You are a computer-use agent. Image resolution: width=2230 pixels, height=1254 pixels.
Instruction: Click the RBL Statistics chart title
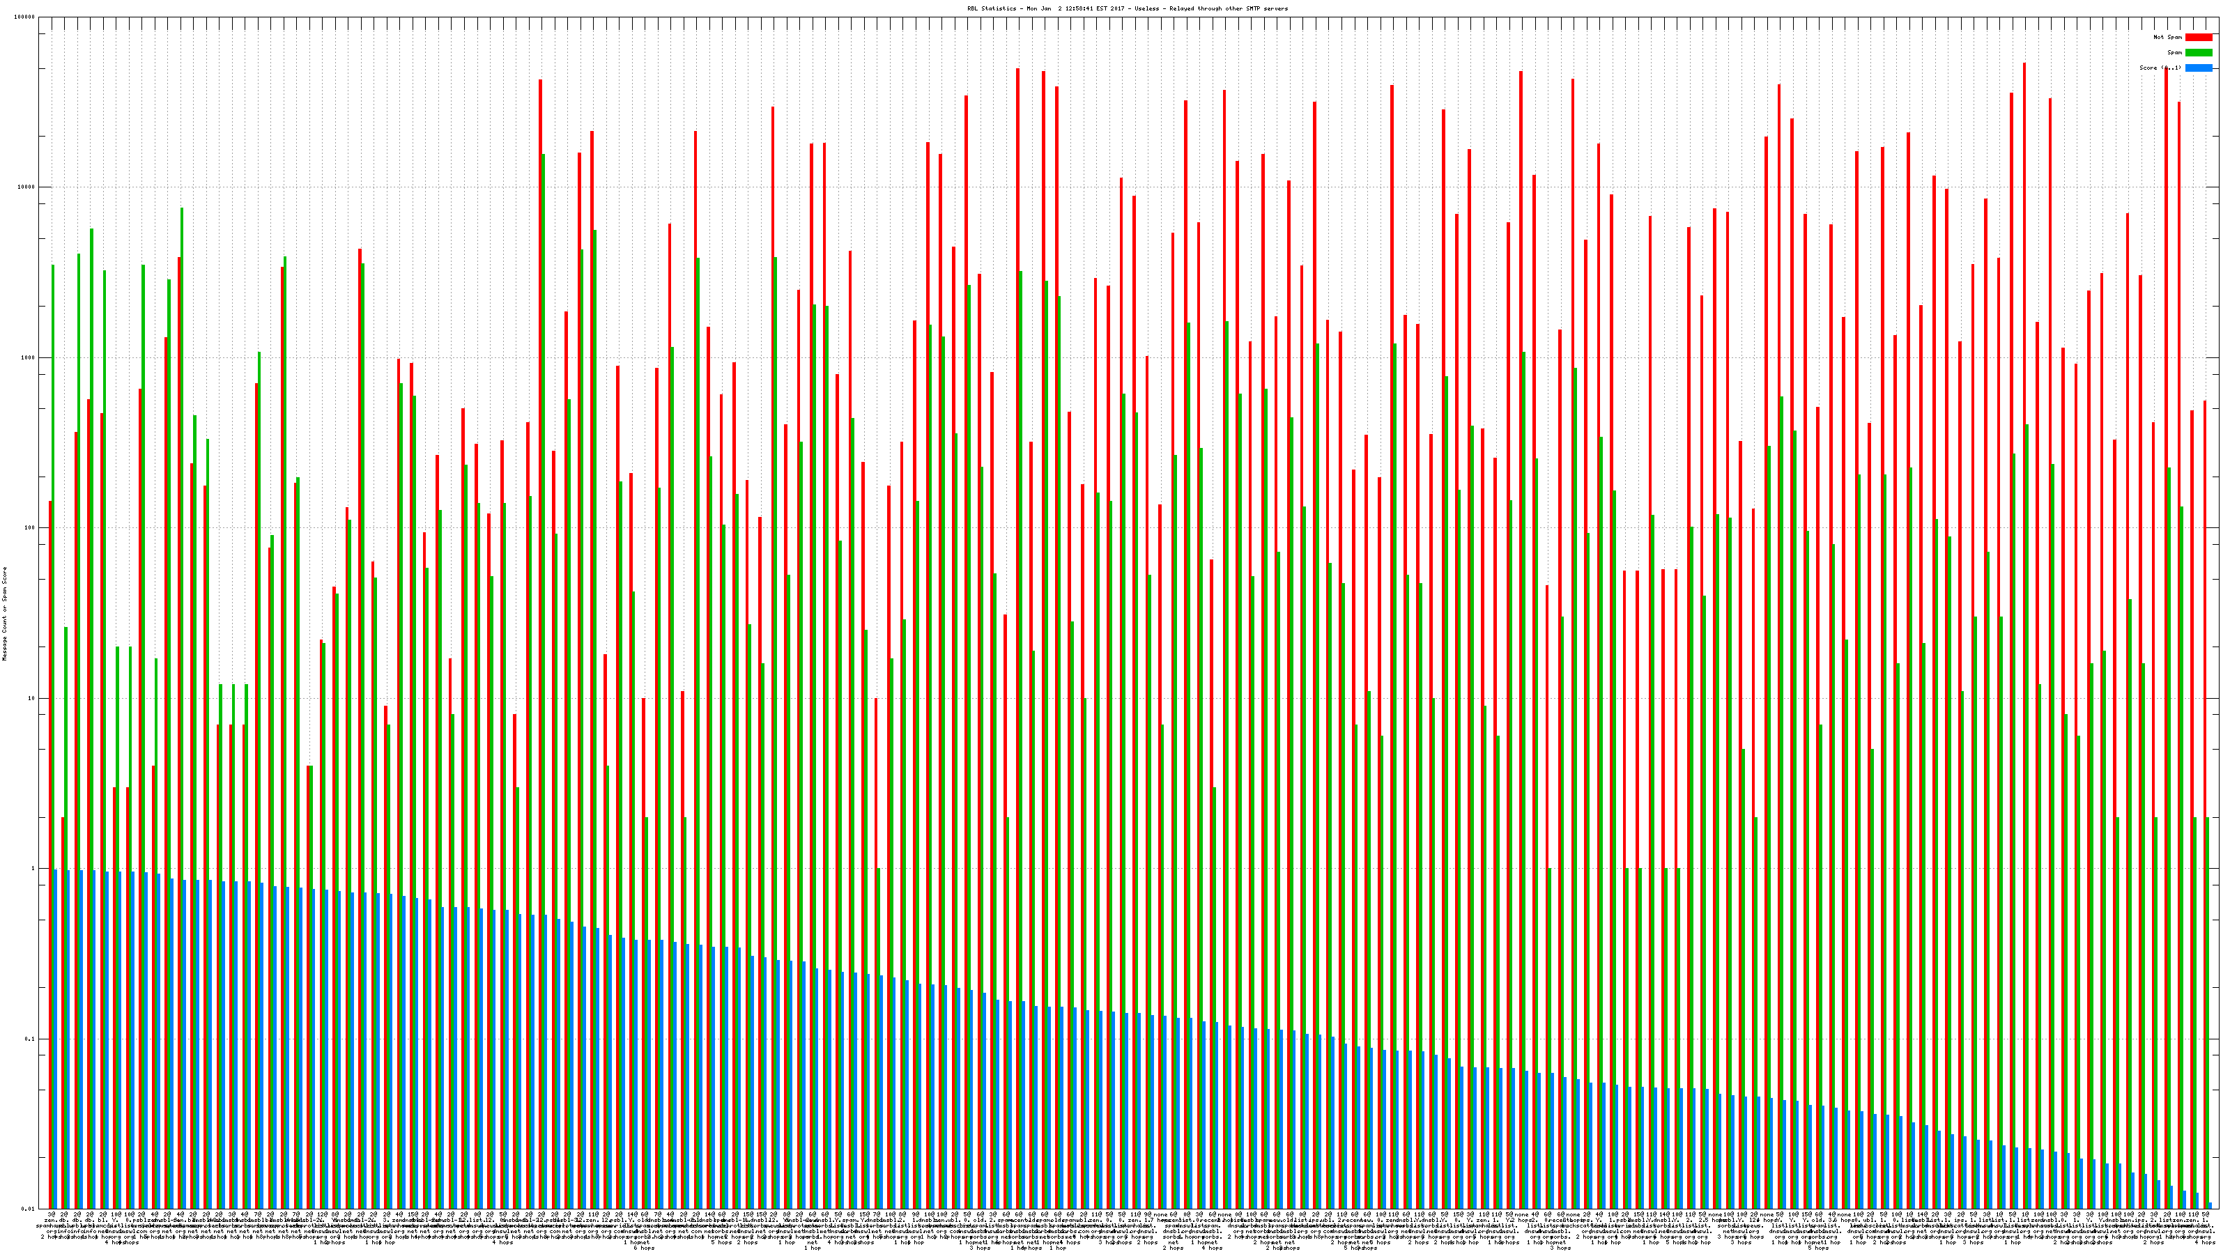click(1127, 8)
